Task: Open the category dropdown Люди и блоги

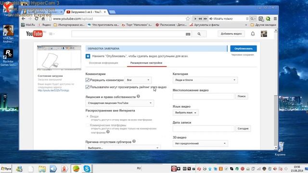Action: point(205,80)
